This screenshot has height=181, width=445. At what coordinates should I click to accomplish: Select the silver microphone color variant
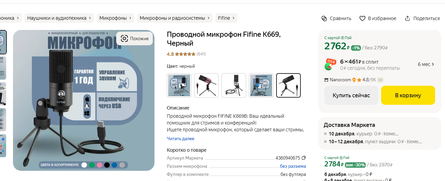(x=234, y=85)
